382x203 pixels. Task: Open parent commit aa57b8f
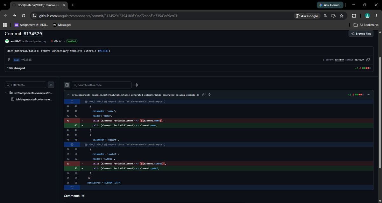[x=340, y=60]
